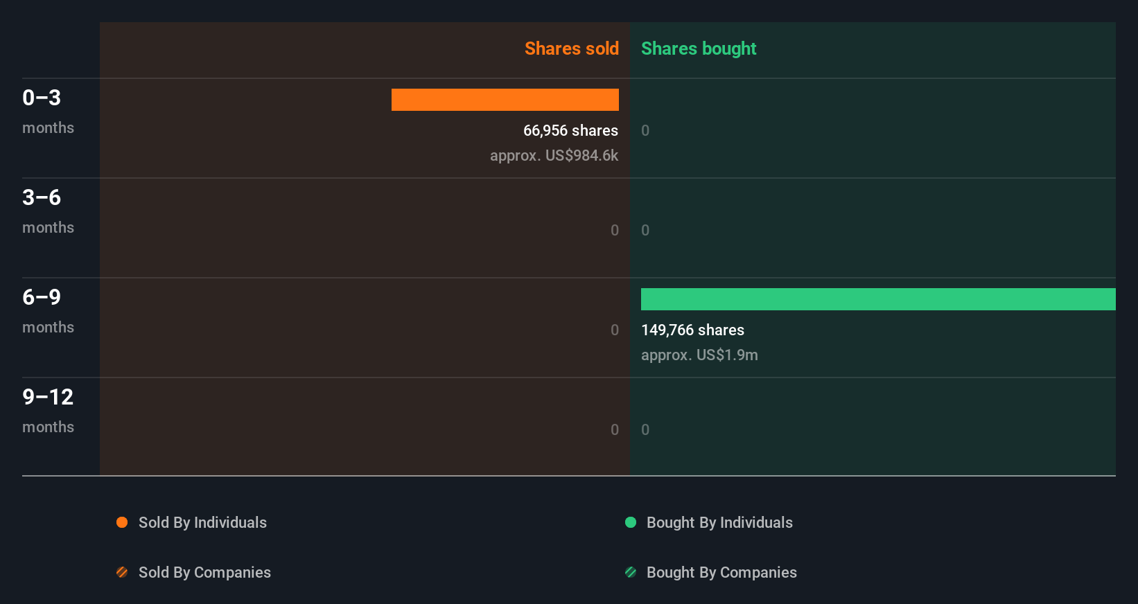1138x604 pixels.
Task: Select the Sold By Individuals legend label
Action: 202,523
